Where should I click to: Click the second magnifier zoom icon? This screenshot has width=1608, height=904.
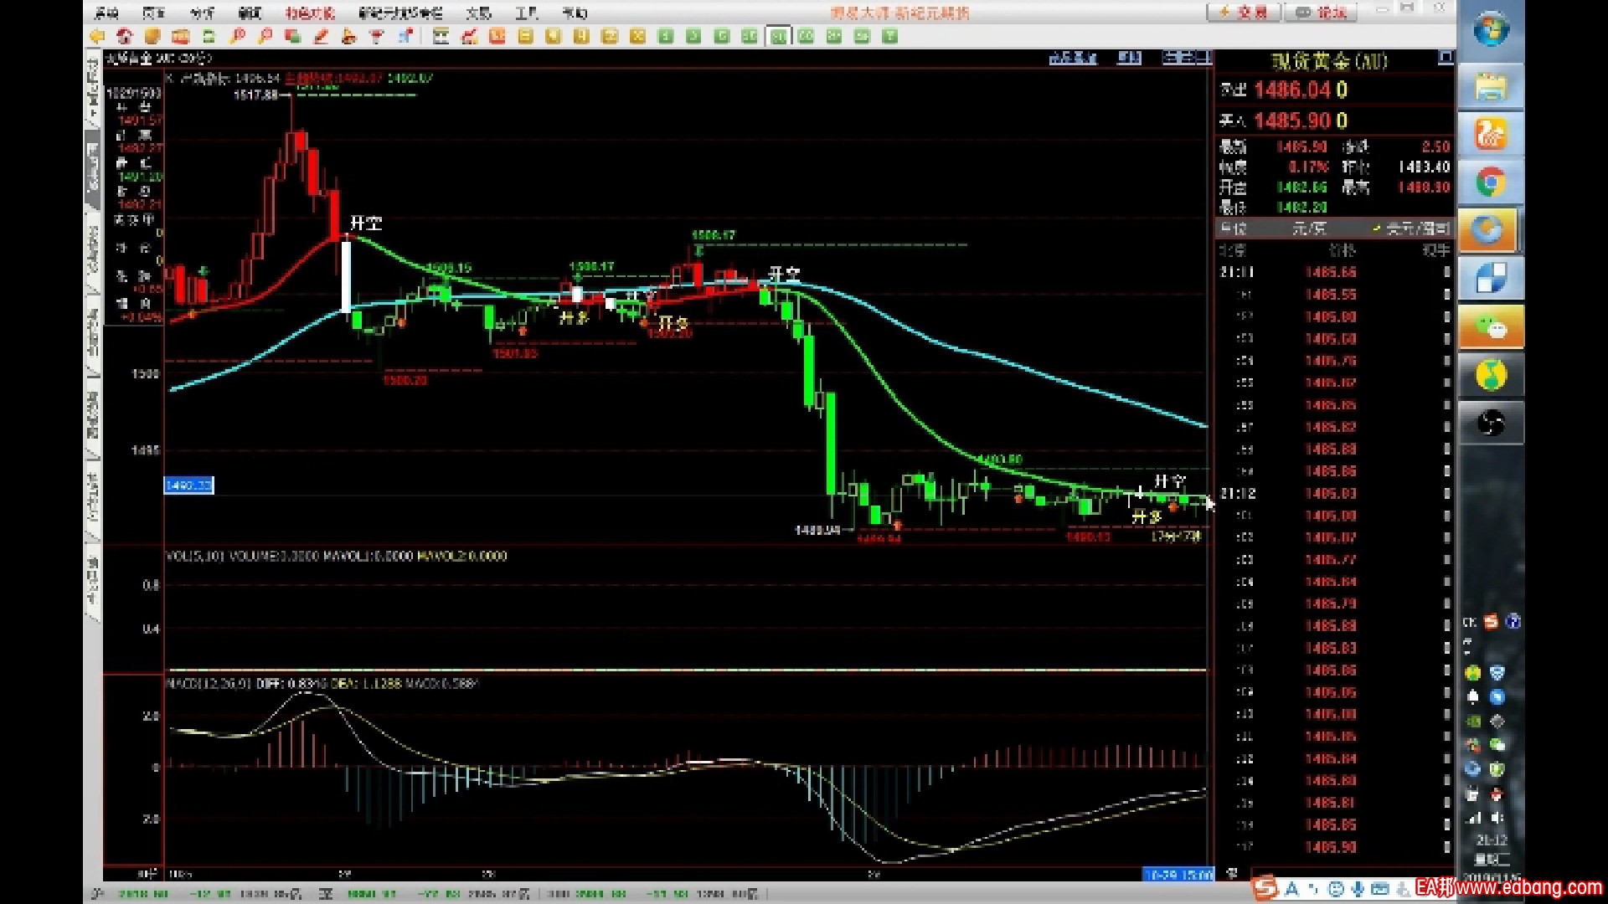click(x=265, y=36)
